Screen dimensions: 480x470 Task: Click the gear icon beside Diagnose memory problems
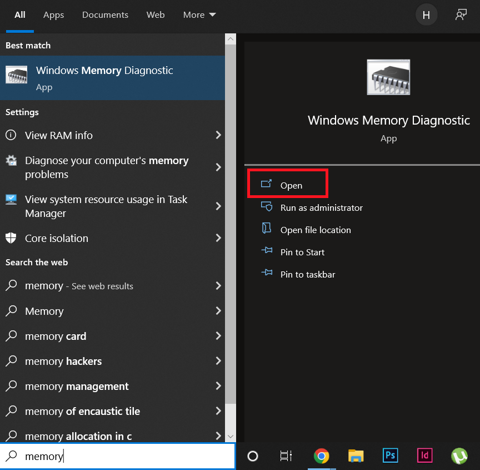pyautogui.click(x=11, y=160)
